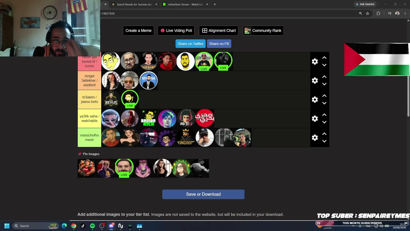The height and width of the screenshot is (231, 410).
Task: Switch to the rebiiwillson Stream tab
Action: point(185,4)
